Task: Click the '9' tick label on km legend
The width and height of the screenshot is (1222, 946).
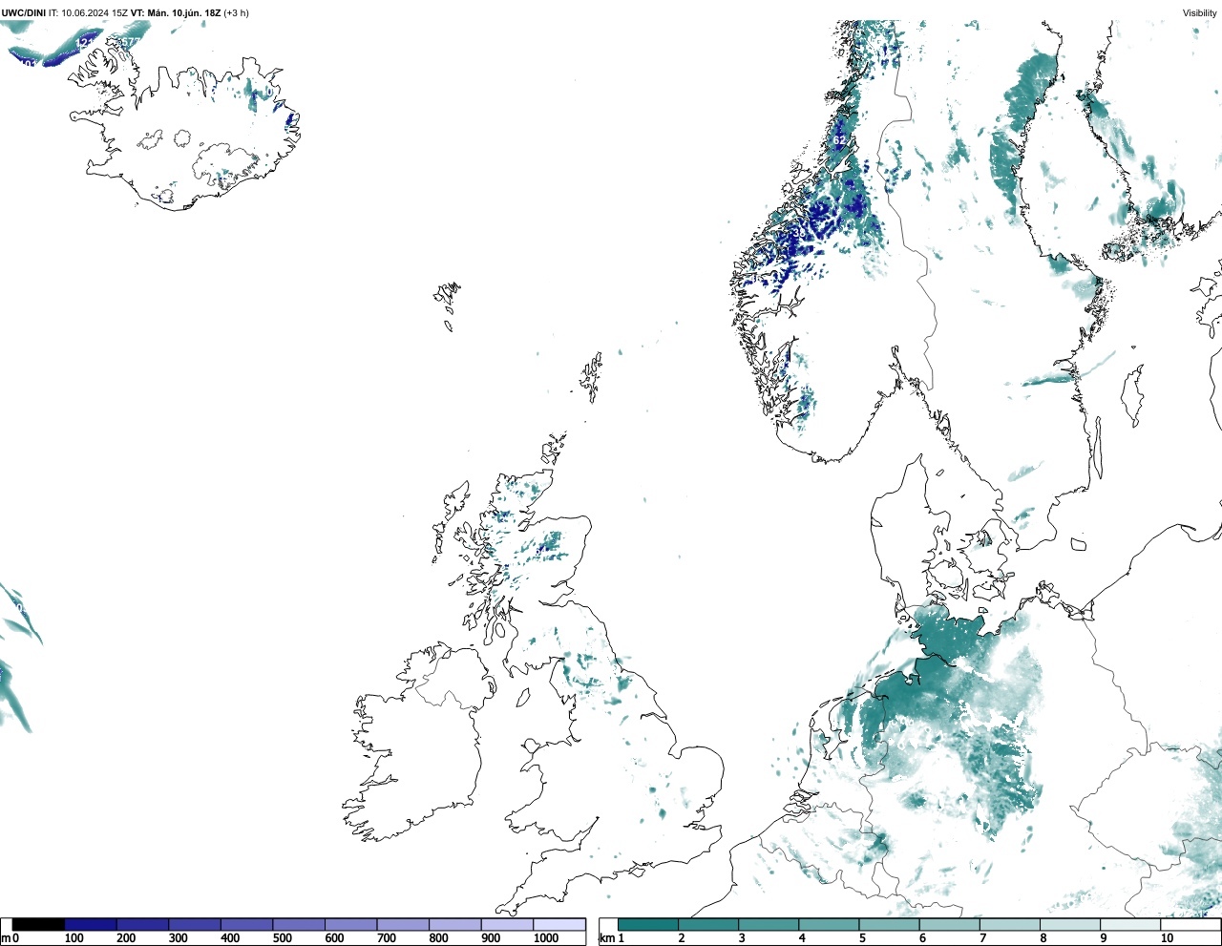Action: pos(1104,938)
